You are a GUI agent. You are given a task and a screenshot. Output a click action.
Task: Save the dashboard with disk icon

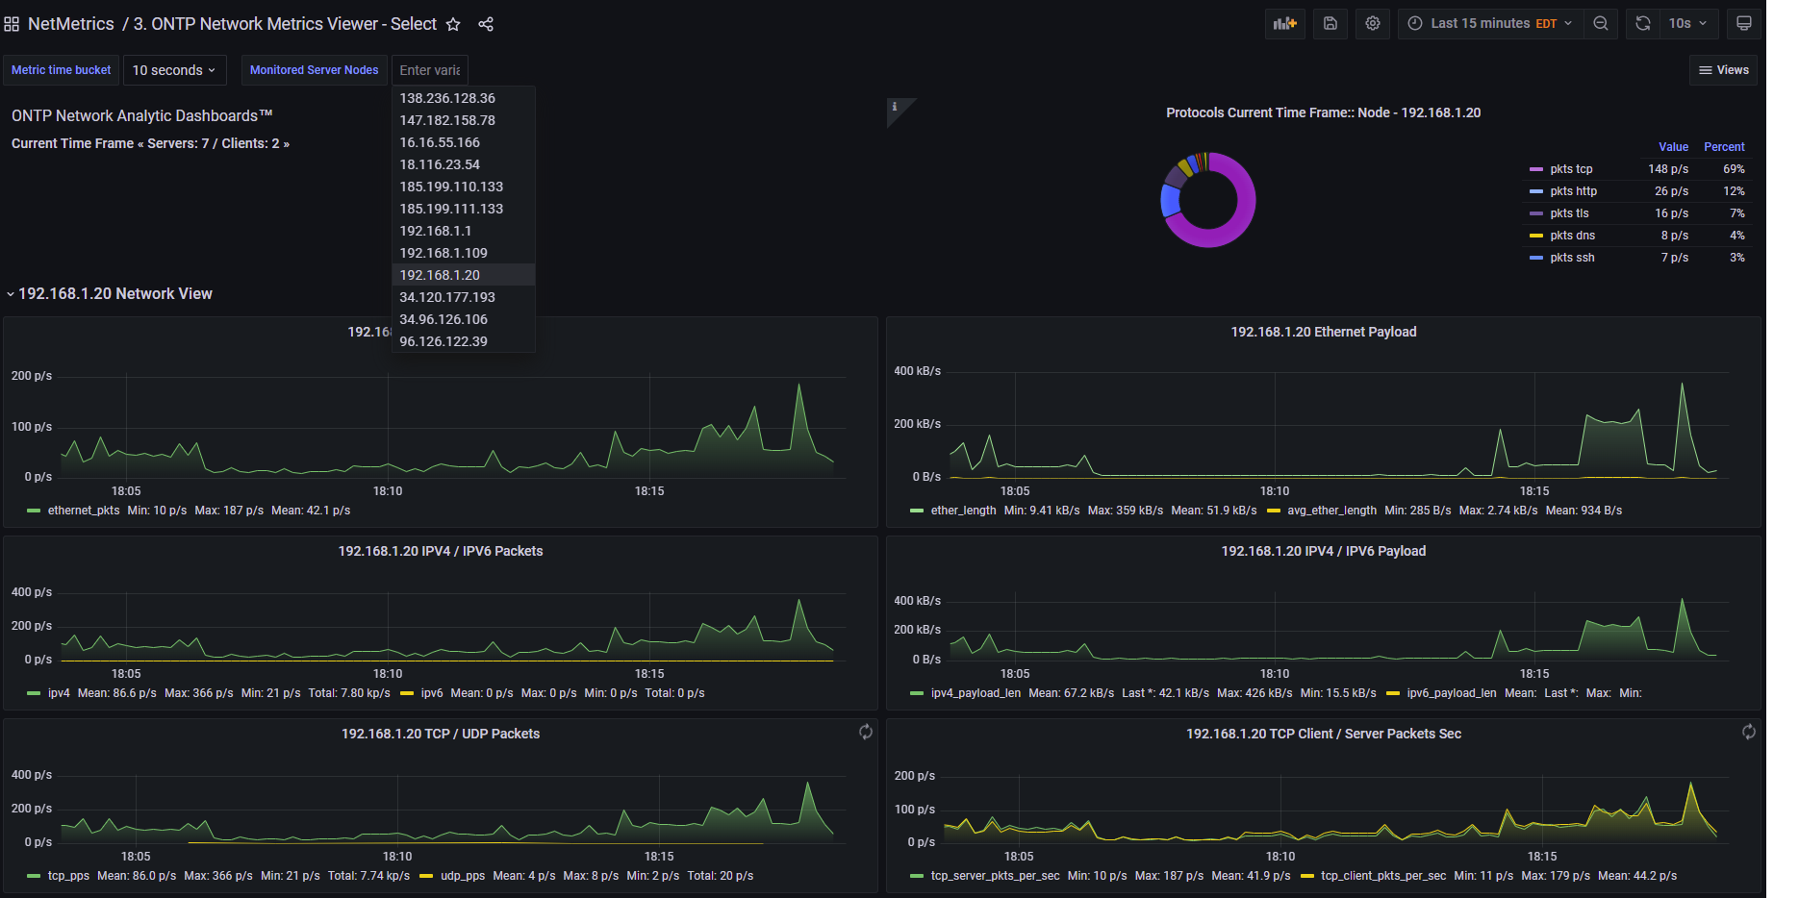pyautogui.click(x=1330, y=23)
